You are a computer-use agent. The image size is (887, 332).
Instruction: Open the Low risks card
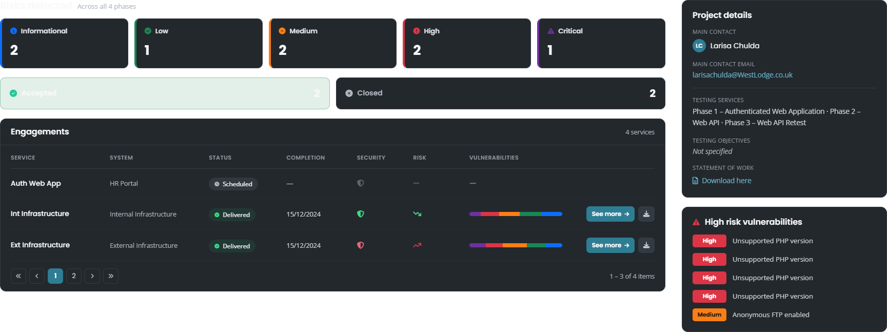coord(199,43)
